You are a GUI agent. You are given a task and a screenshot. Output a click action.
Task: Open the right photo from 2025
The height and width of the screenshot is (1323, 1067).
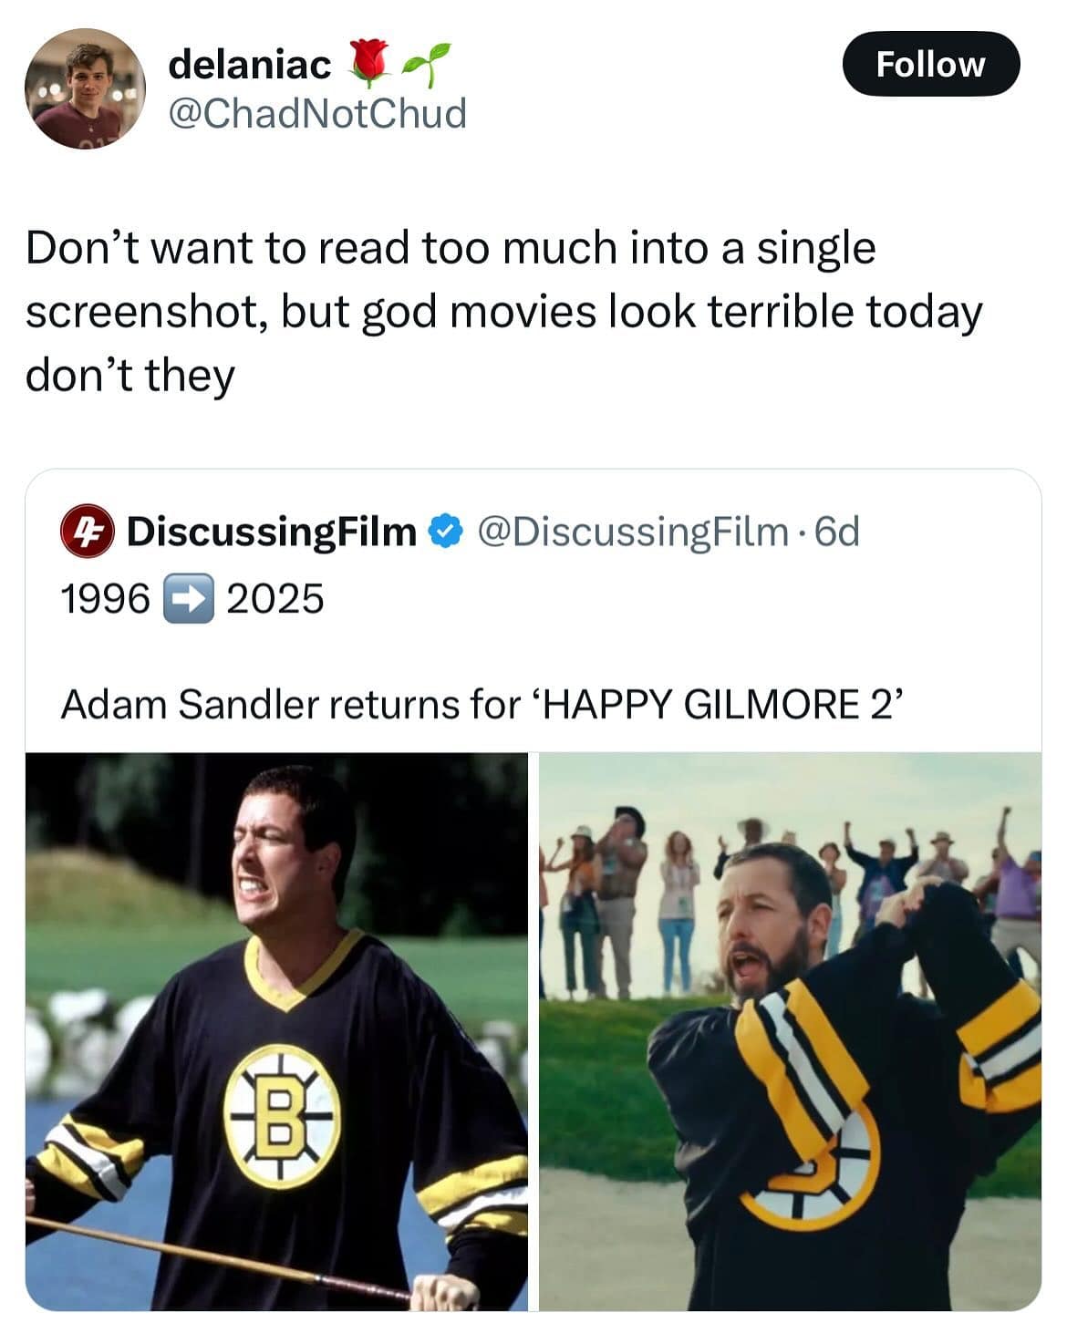790,1030
